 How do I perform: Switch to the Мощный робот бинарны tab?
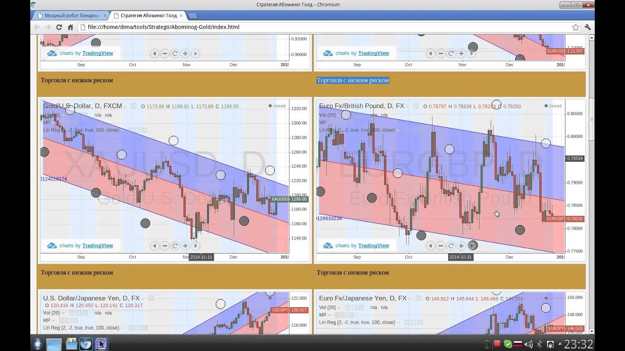pos(69,16)
